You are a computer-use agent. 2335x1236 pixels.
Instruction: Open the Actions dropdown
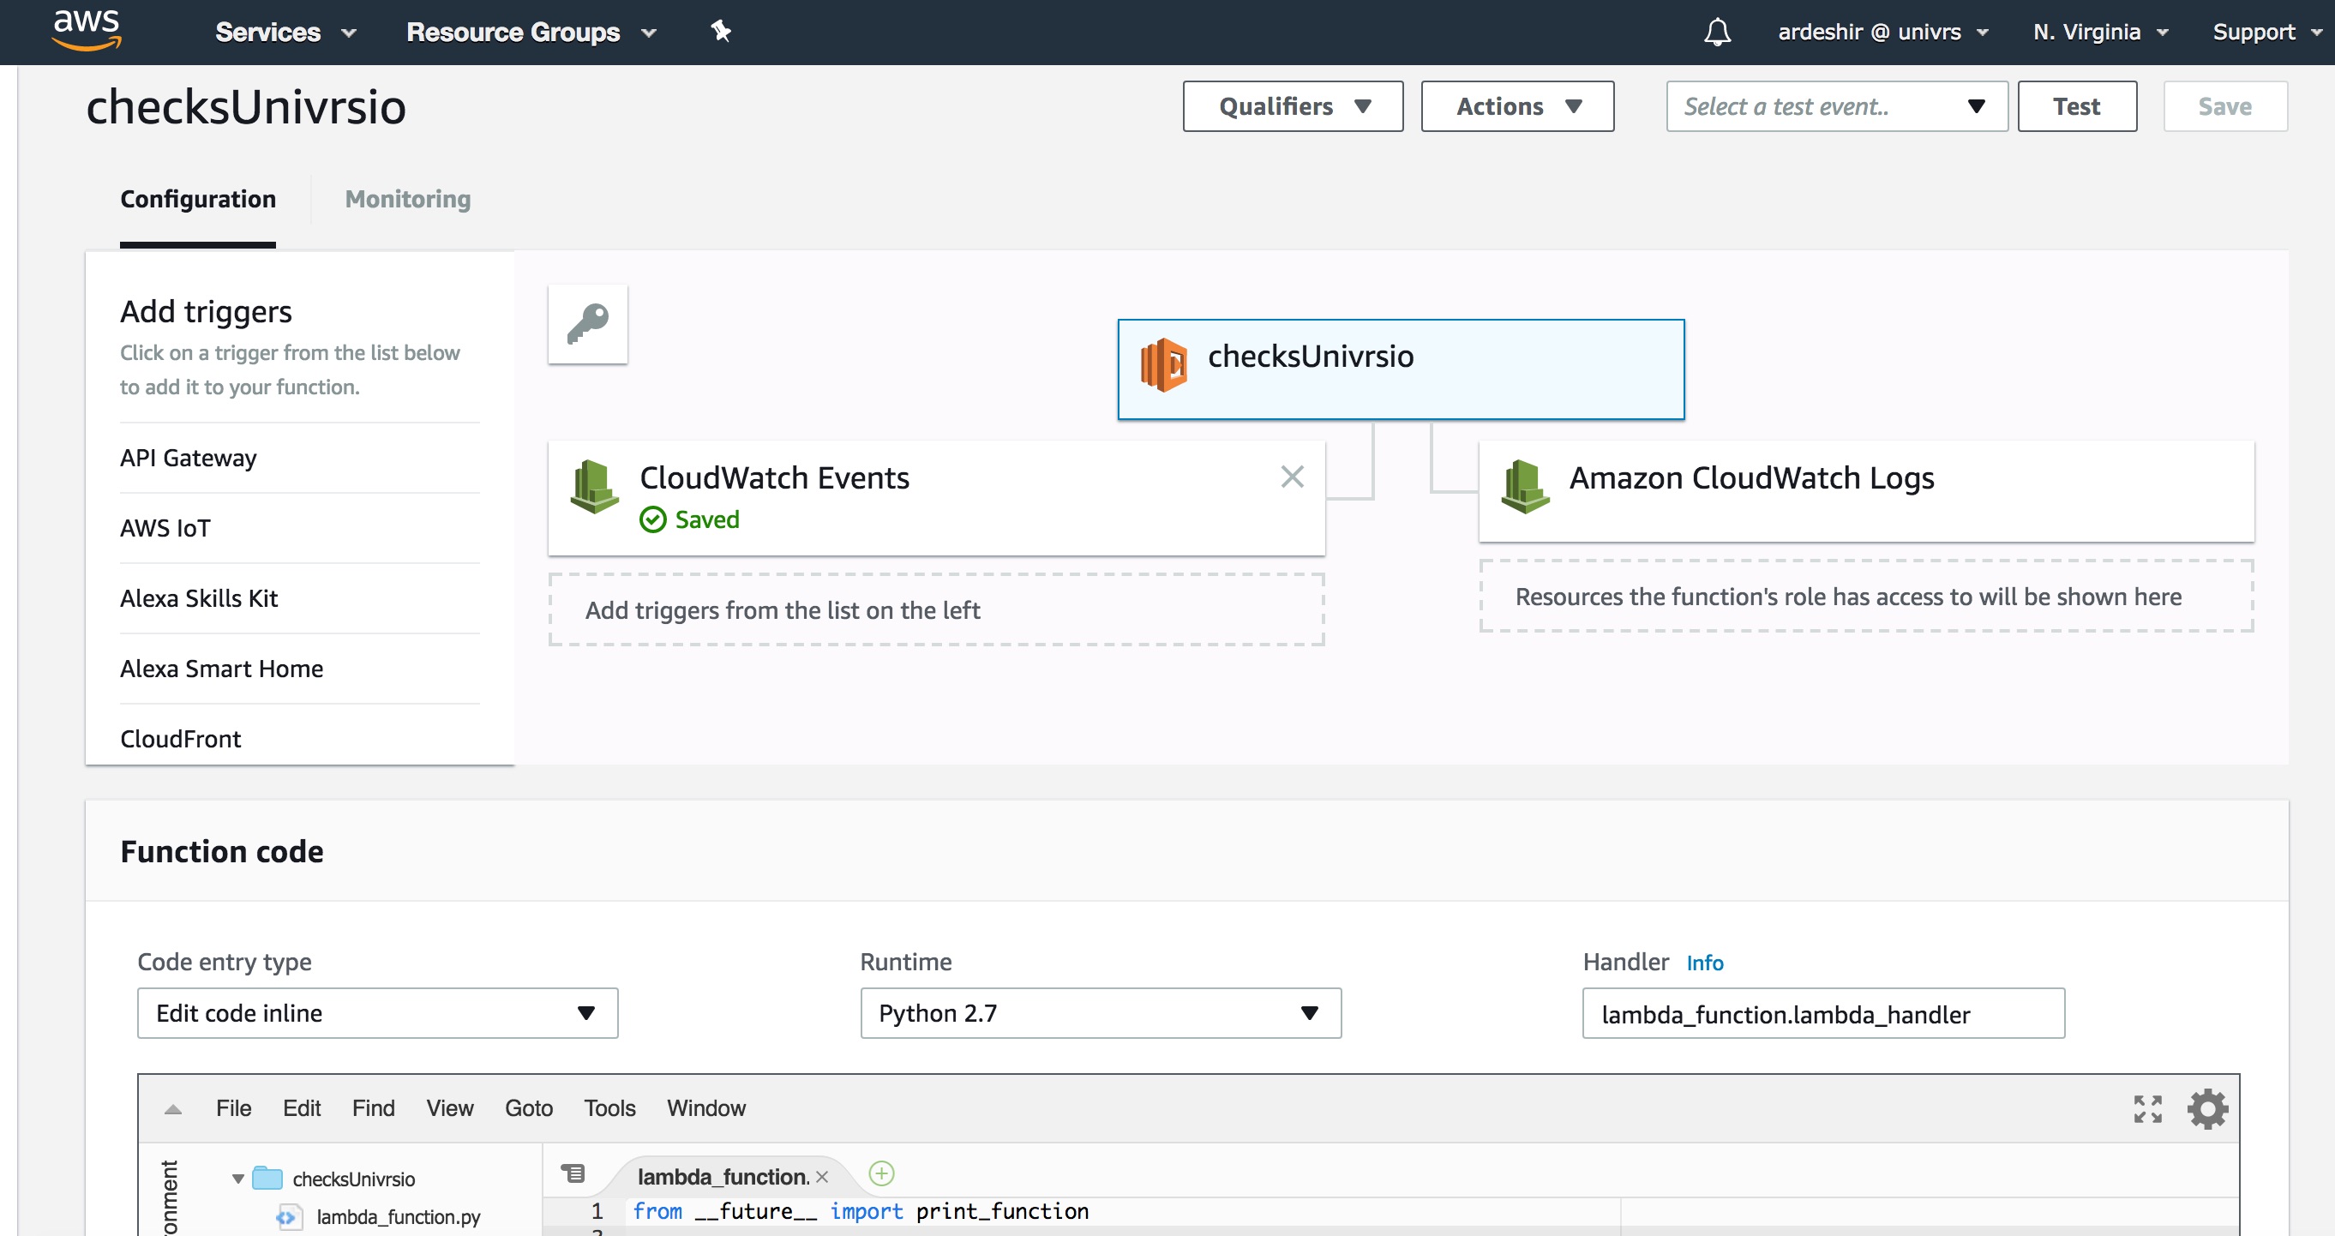click(x=1516, y=106)
